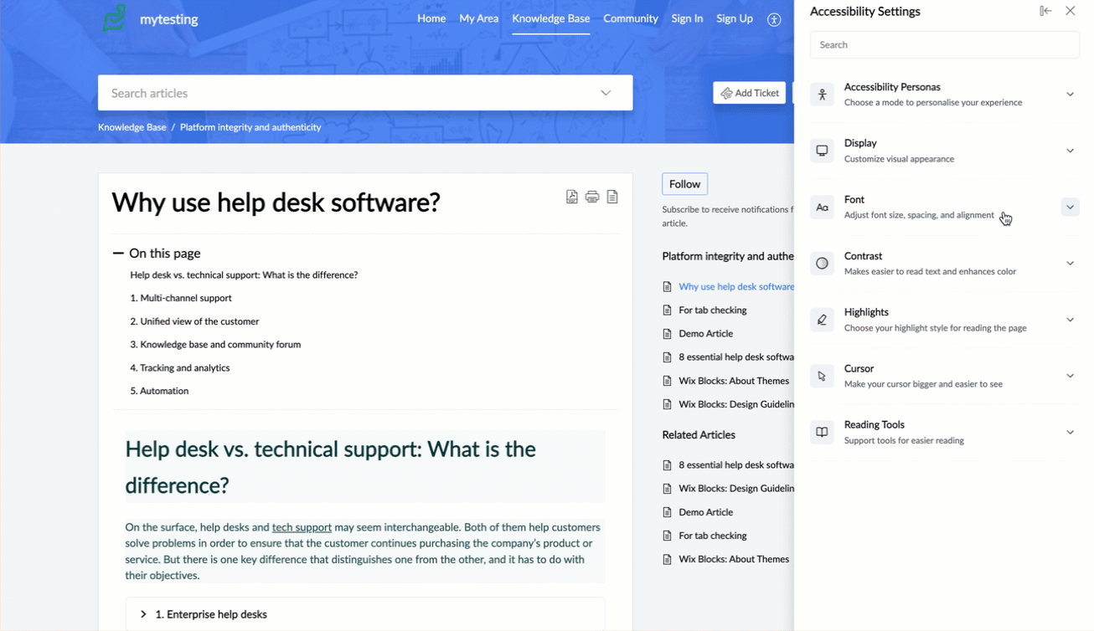Image resolution: width=1094 pixels, height=631 pixels.
Task: Download the article as PDF
Action: point(572,197)
